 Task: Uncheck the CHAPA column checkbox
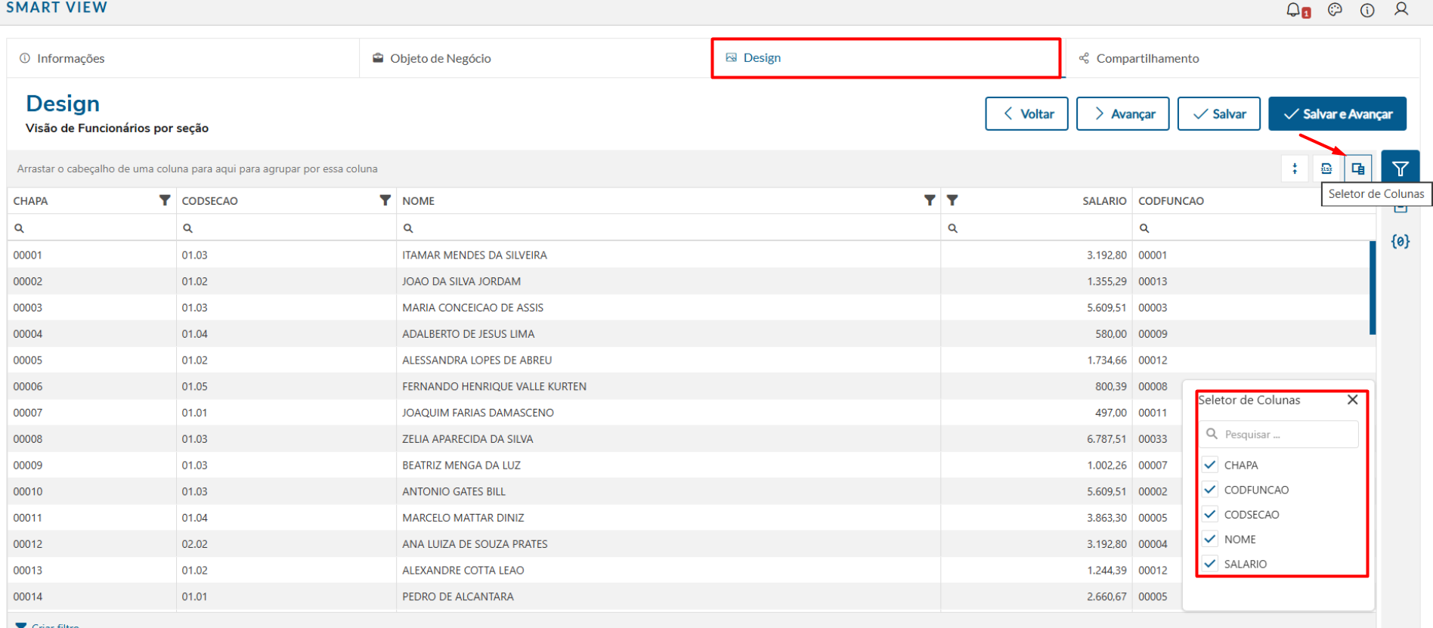[1210, 465]
